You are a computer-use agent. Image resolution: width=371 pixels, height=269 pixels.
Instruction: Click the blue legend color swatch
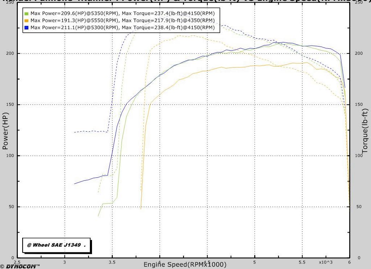coord(27,28)
